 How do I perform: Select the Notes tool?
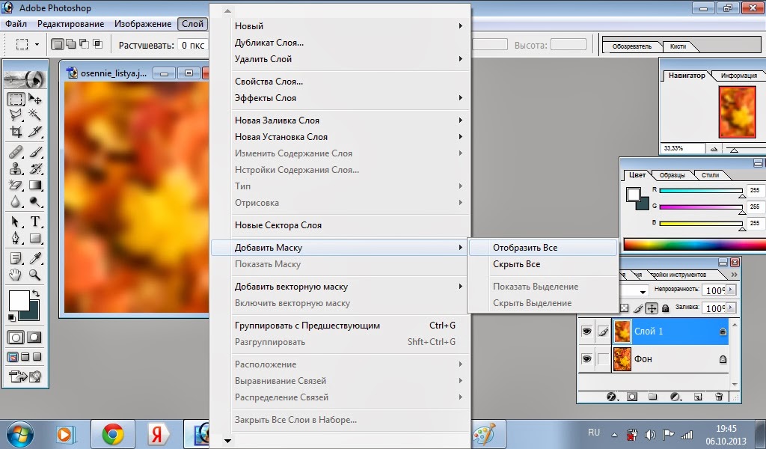[16, 258]
